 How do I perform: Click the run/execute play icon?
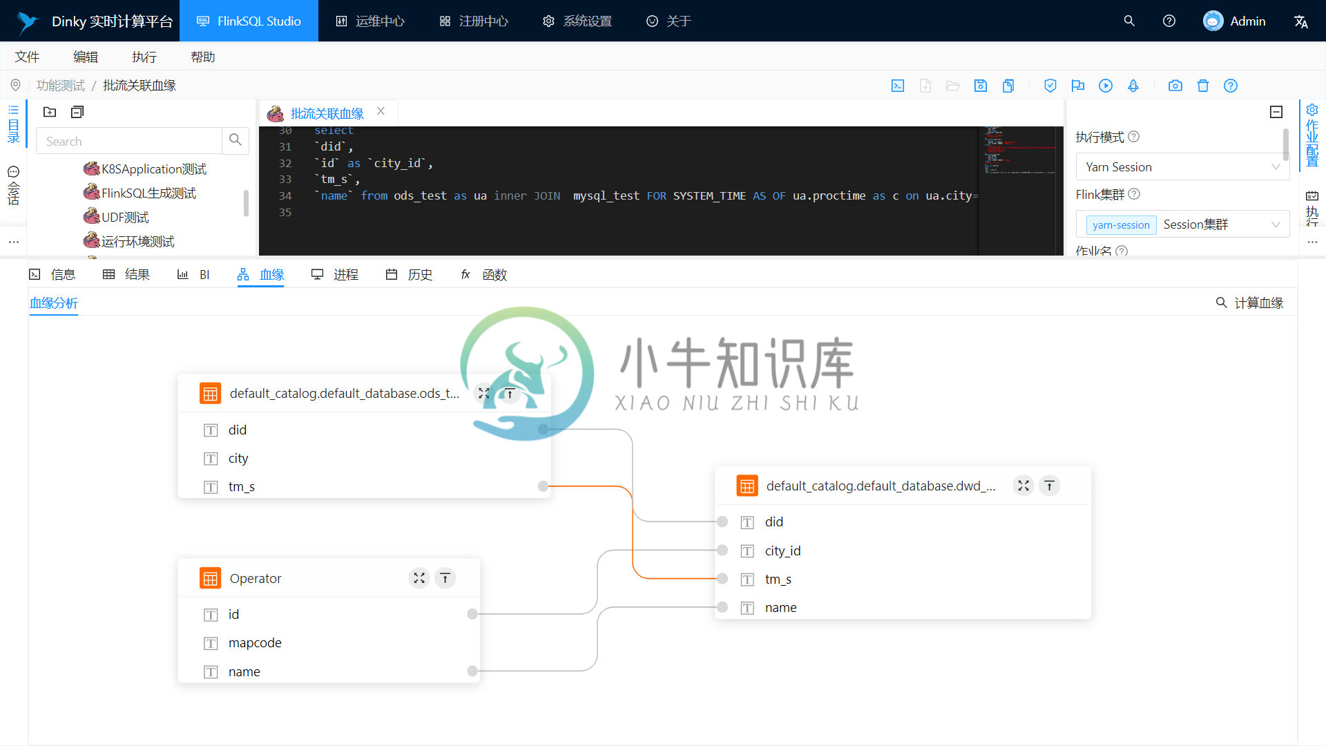click(1105, 86)
